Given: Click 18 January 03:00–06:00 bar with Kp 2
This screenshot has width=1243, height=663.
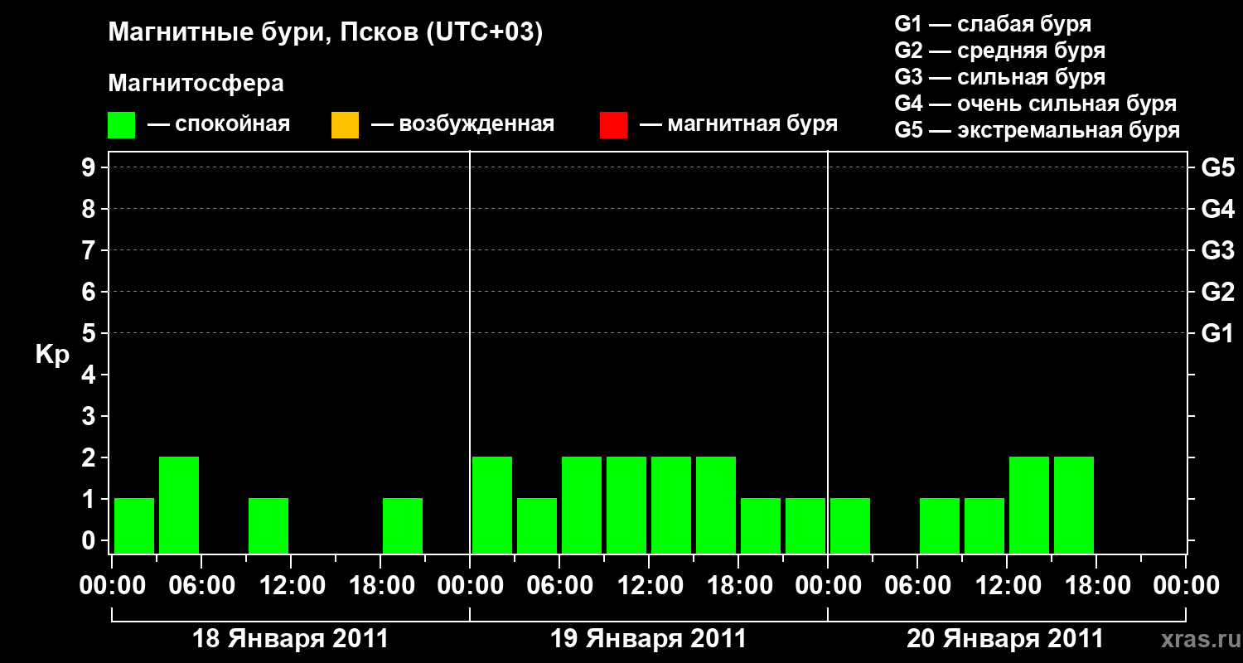Looking at the screenshot, I should [179, 505].
